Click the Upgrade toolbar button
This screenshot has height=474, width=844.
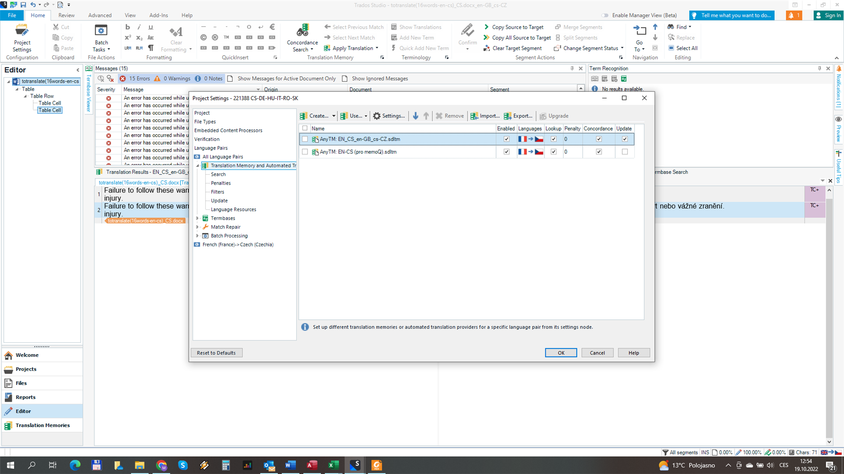[x=554, y=116]
